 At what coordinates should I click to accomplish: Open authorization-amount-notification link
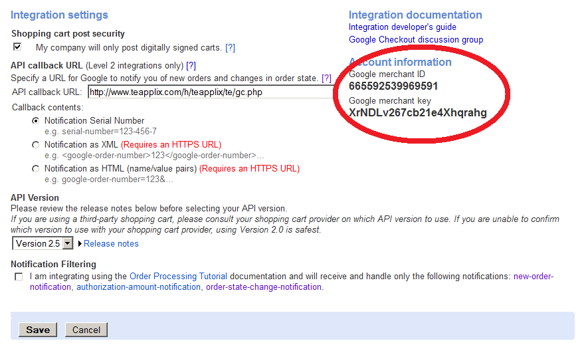click(139, 287)
